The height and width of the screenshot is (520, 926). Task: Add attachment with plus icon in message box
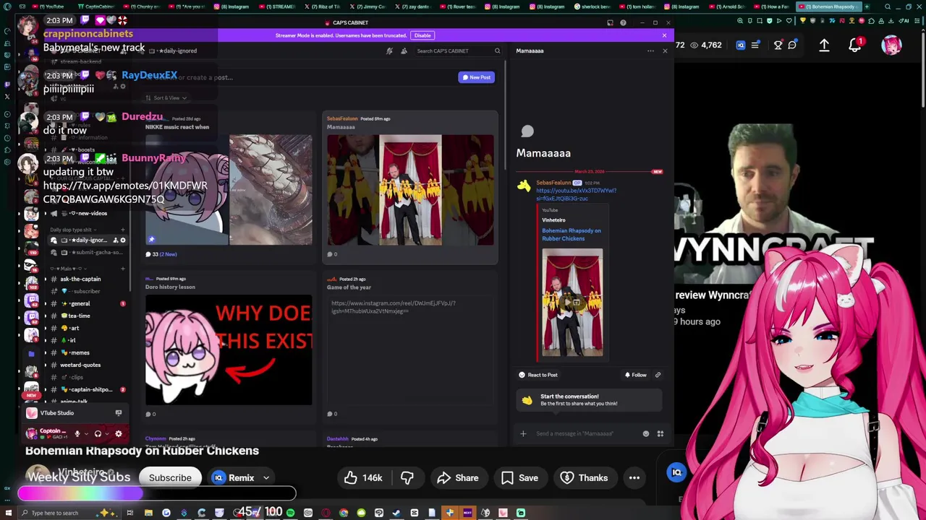[523, 433]
